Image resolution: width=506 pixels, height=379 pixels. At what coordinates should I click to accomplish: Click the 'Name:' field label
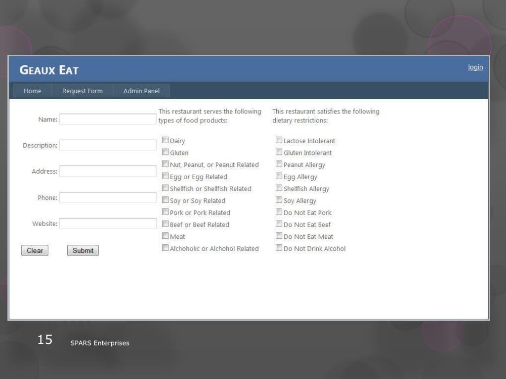point(48,119)
